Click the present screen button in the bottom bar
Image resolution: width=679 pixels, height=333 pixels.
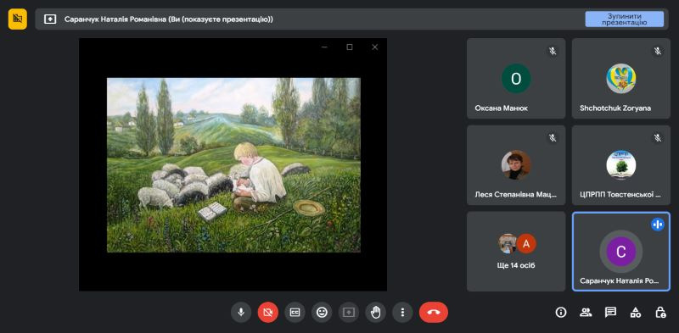[349, 313]
